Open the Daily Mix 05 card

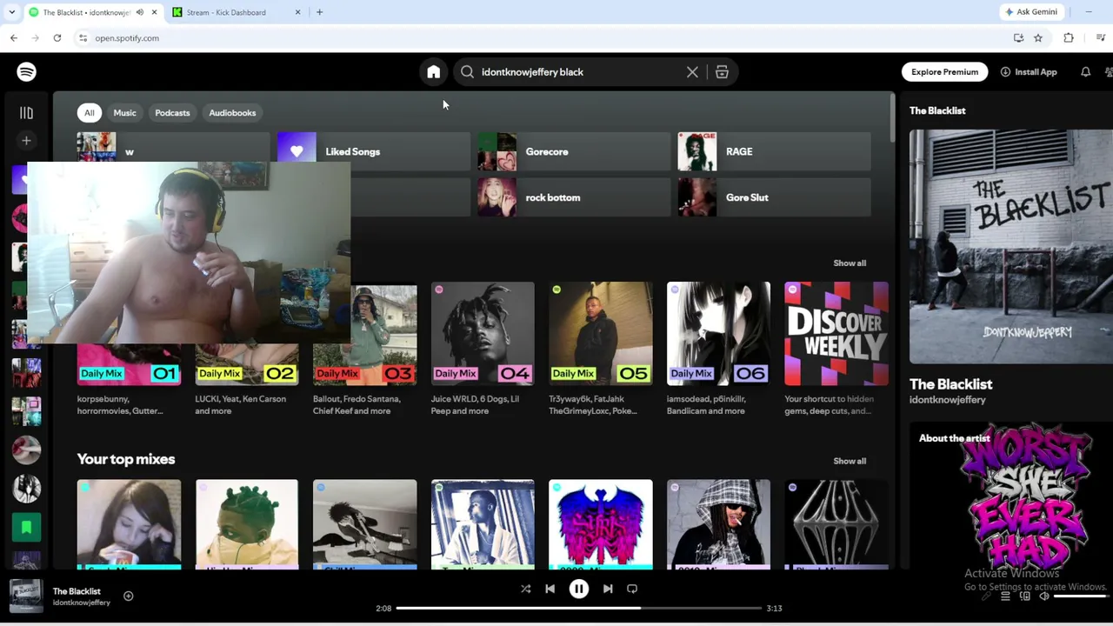point(600,350)
